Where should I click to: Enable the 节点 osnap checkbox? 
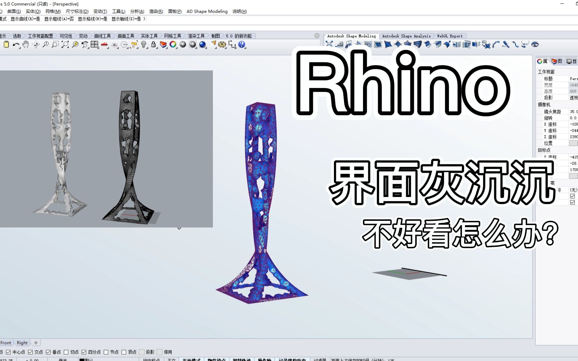(106, 352)
